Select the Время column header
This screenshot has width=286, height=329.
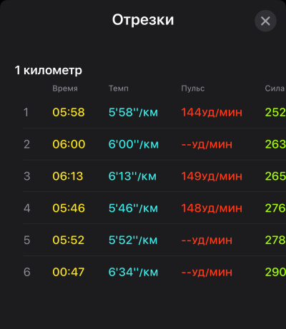click(x=65, y=88)
